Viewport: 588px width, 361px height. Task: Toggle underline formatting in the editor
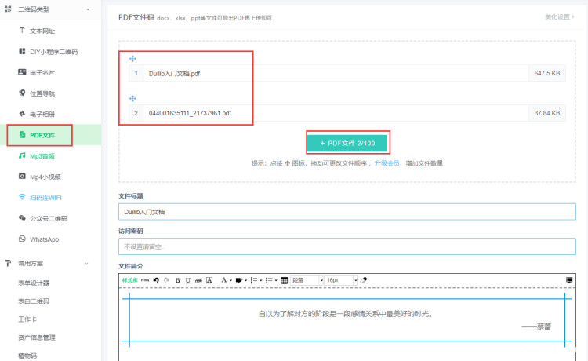coord(188,280)
